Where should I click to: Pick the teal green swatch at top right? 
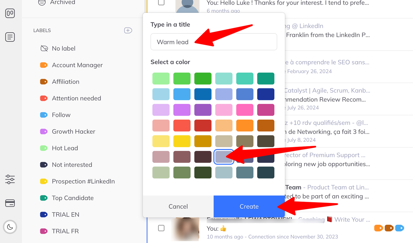coord(266,78)
